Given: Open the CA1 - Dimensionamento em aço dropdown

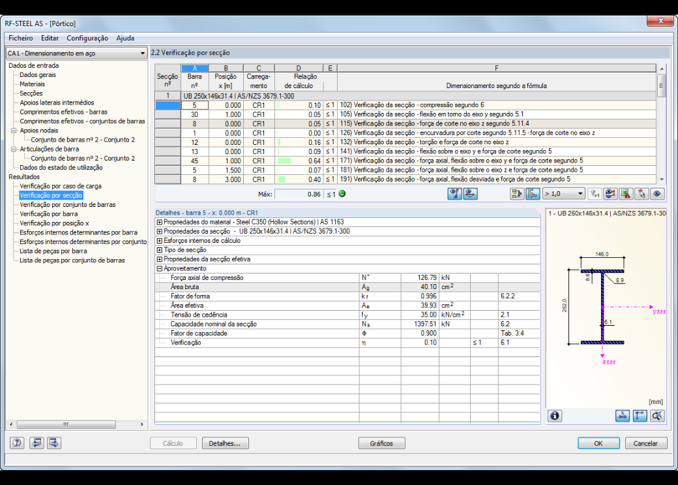Looking at the screenshot, I should (x=76, y=54).
